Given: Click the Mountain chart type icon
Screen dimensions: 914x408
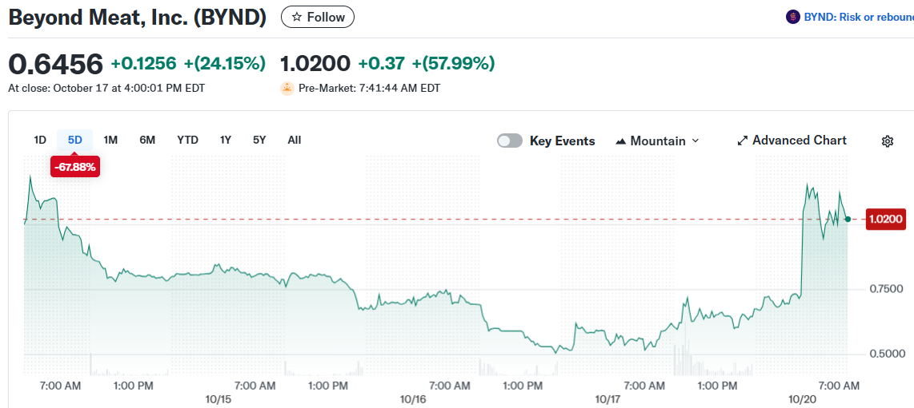Looking at the screenshot, I should [x=621, y=141].
